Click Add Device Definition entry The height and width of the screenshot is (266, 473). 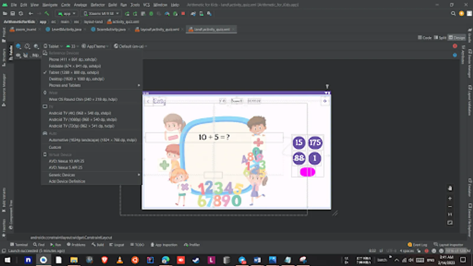coord(67,181)
